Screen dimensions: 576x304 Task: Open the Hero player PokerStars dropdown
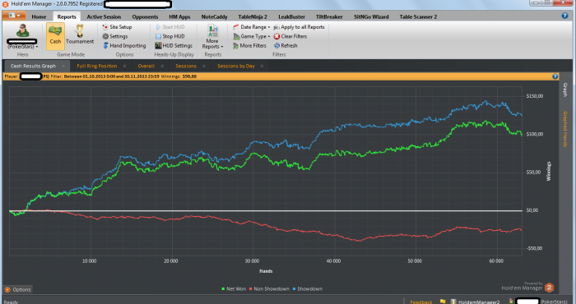point(23,47)
